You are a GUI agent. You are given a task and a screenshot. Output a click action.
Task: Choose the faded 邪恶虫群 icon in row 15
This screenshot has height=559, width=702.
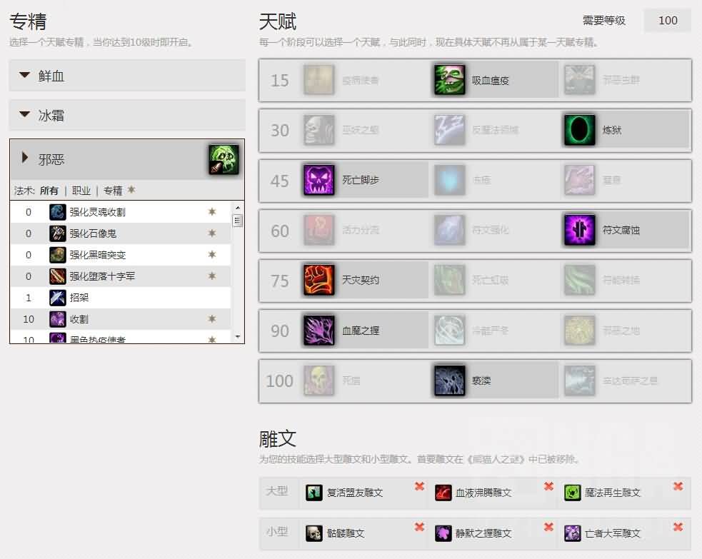click(580, 80)
